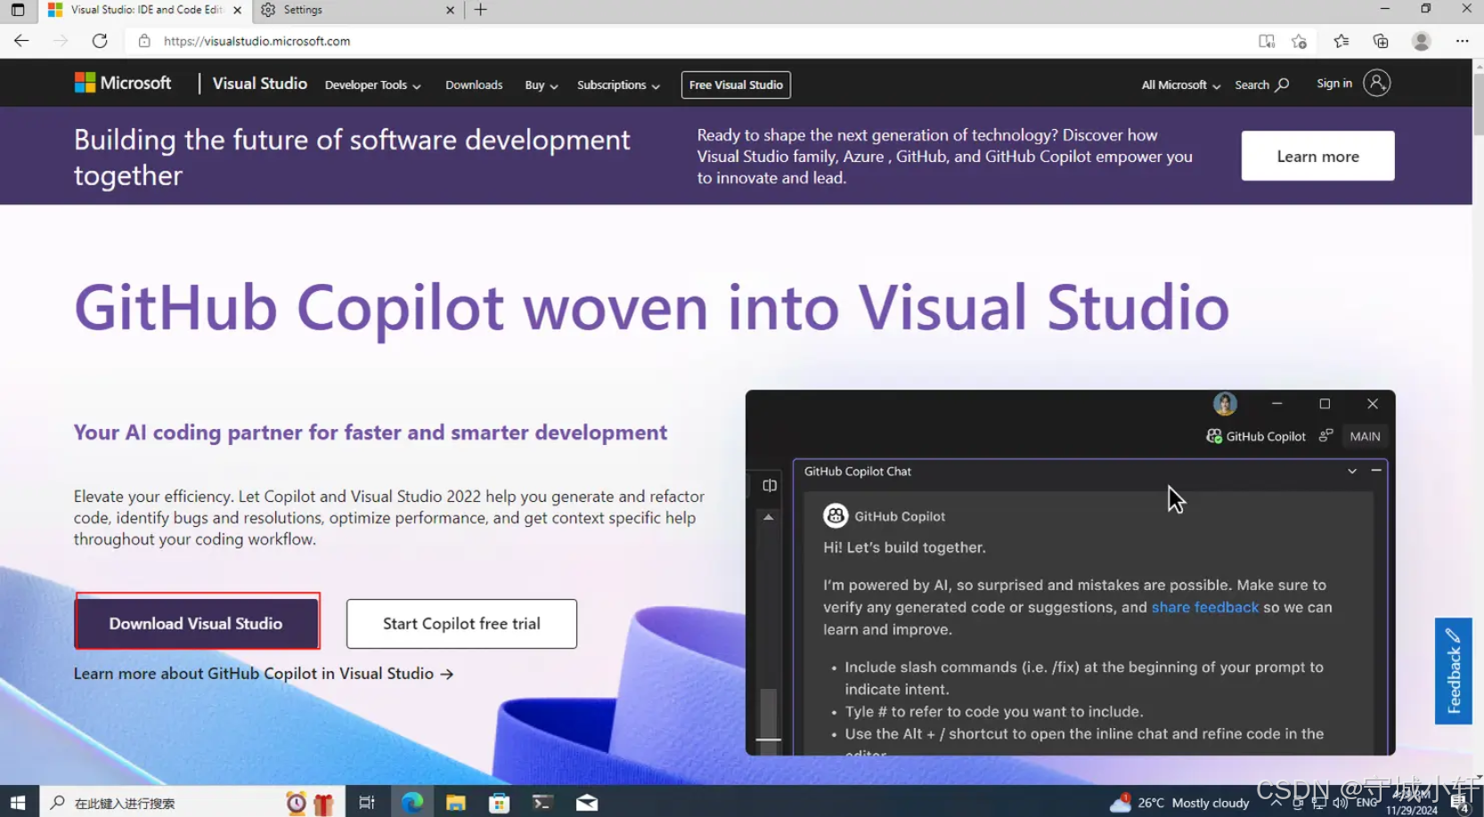The height and width of the screenshot is (817, 1484).
Task: Show hidden system tray icons chevron
Action: point(1276,803)
